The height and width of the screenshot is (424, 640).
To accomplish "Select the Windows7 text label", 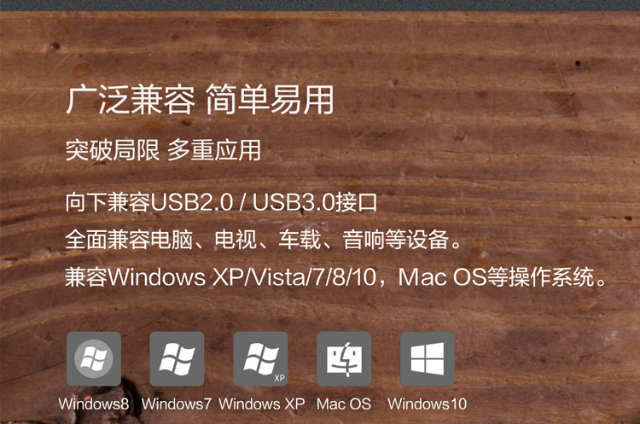I will point(177,404).
